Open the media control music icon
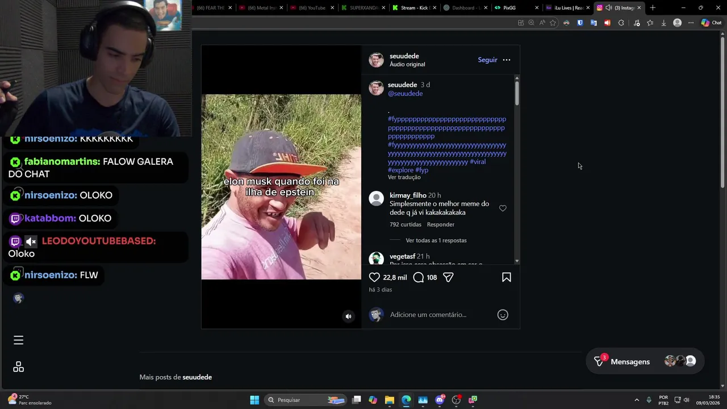727x409 pixels. tap(636, 23)
